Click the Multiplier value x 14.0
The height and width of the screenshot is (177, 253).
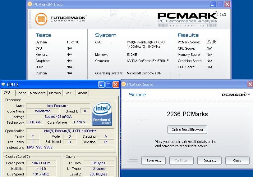click(41, 169)
